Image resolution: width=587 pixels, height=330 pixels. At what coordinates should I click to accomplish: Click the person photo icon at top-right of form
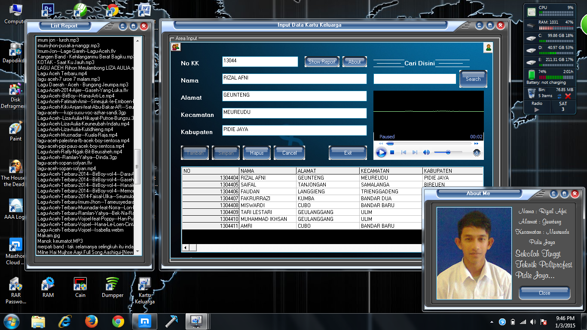coord(488,47)
